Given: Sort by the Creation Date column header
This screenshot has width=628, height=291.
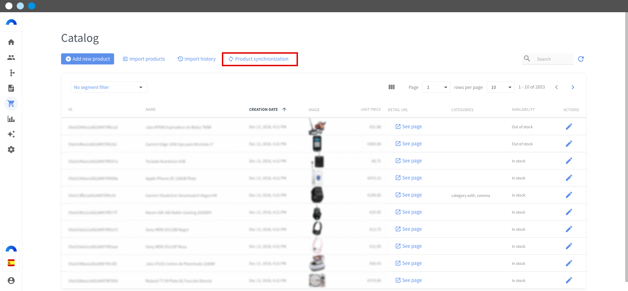Looking at the screenshot, I should 263,109.
